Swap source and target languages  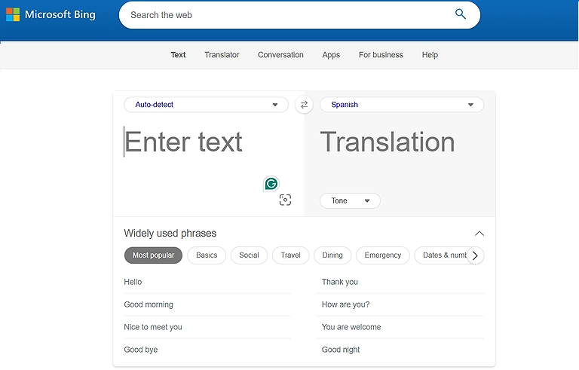(304, 105)
